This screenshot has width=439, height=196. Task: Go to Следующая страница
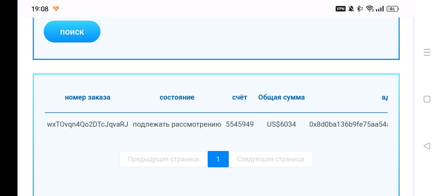pyautogui.click(x=271, y=159)
